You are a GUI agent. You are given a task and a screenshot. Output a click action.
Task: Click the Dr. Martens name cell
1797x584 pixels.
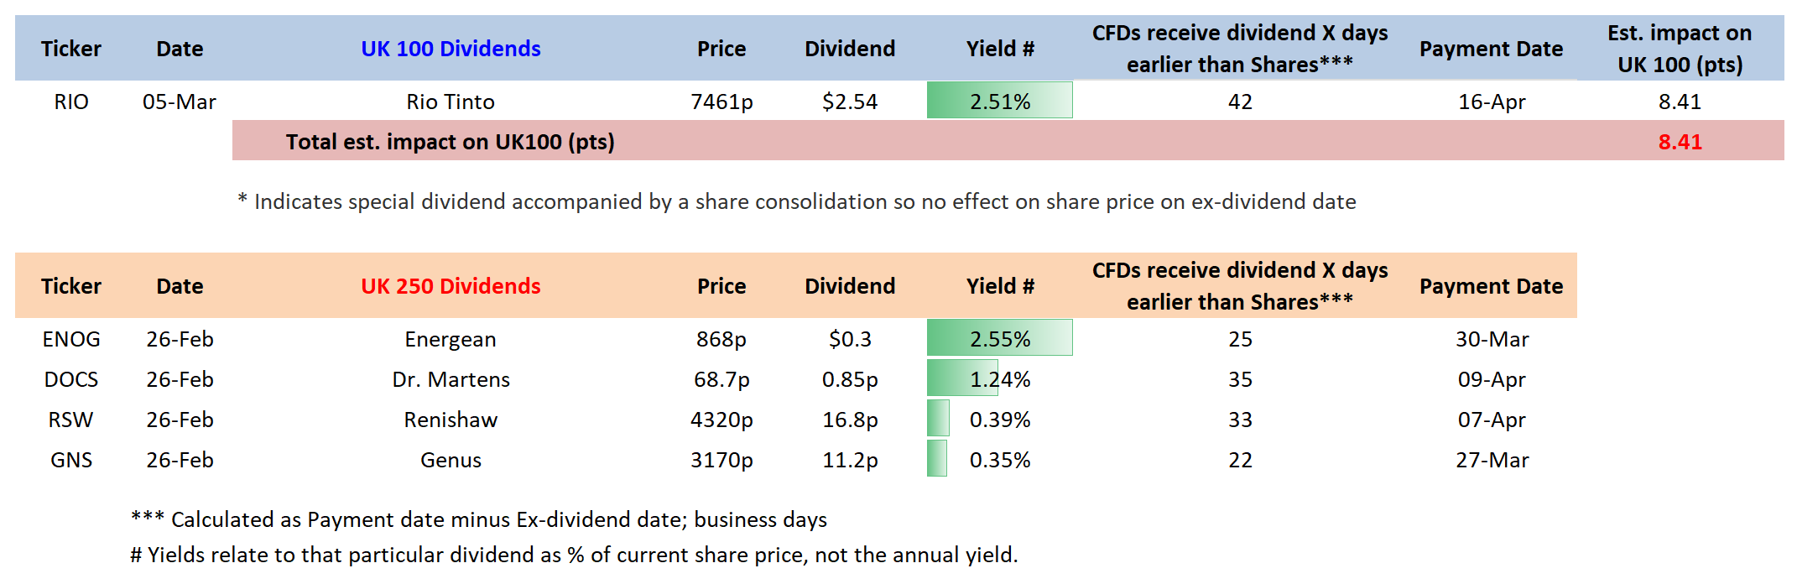point(451,379)
